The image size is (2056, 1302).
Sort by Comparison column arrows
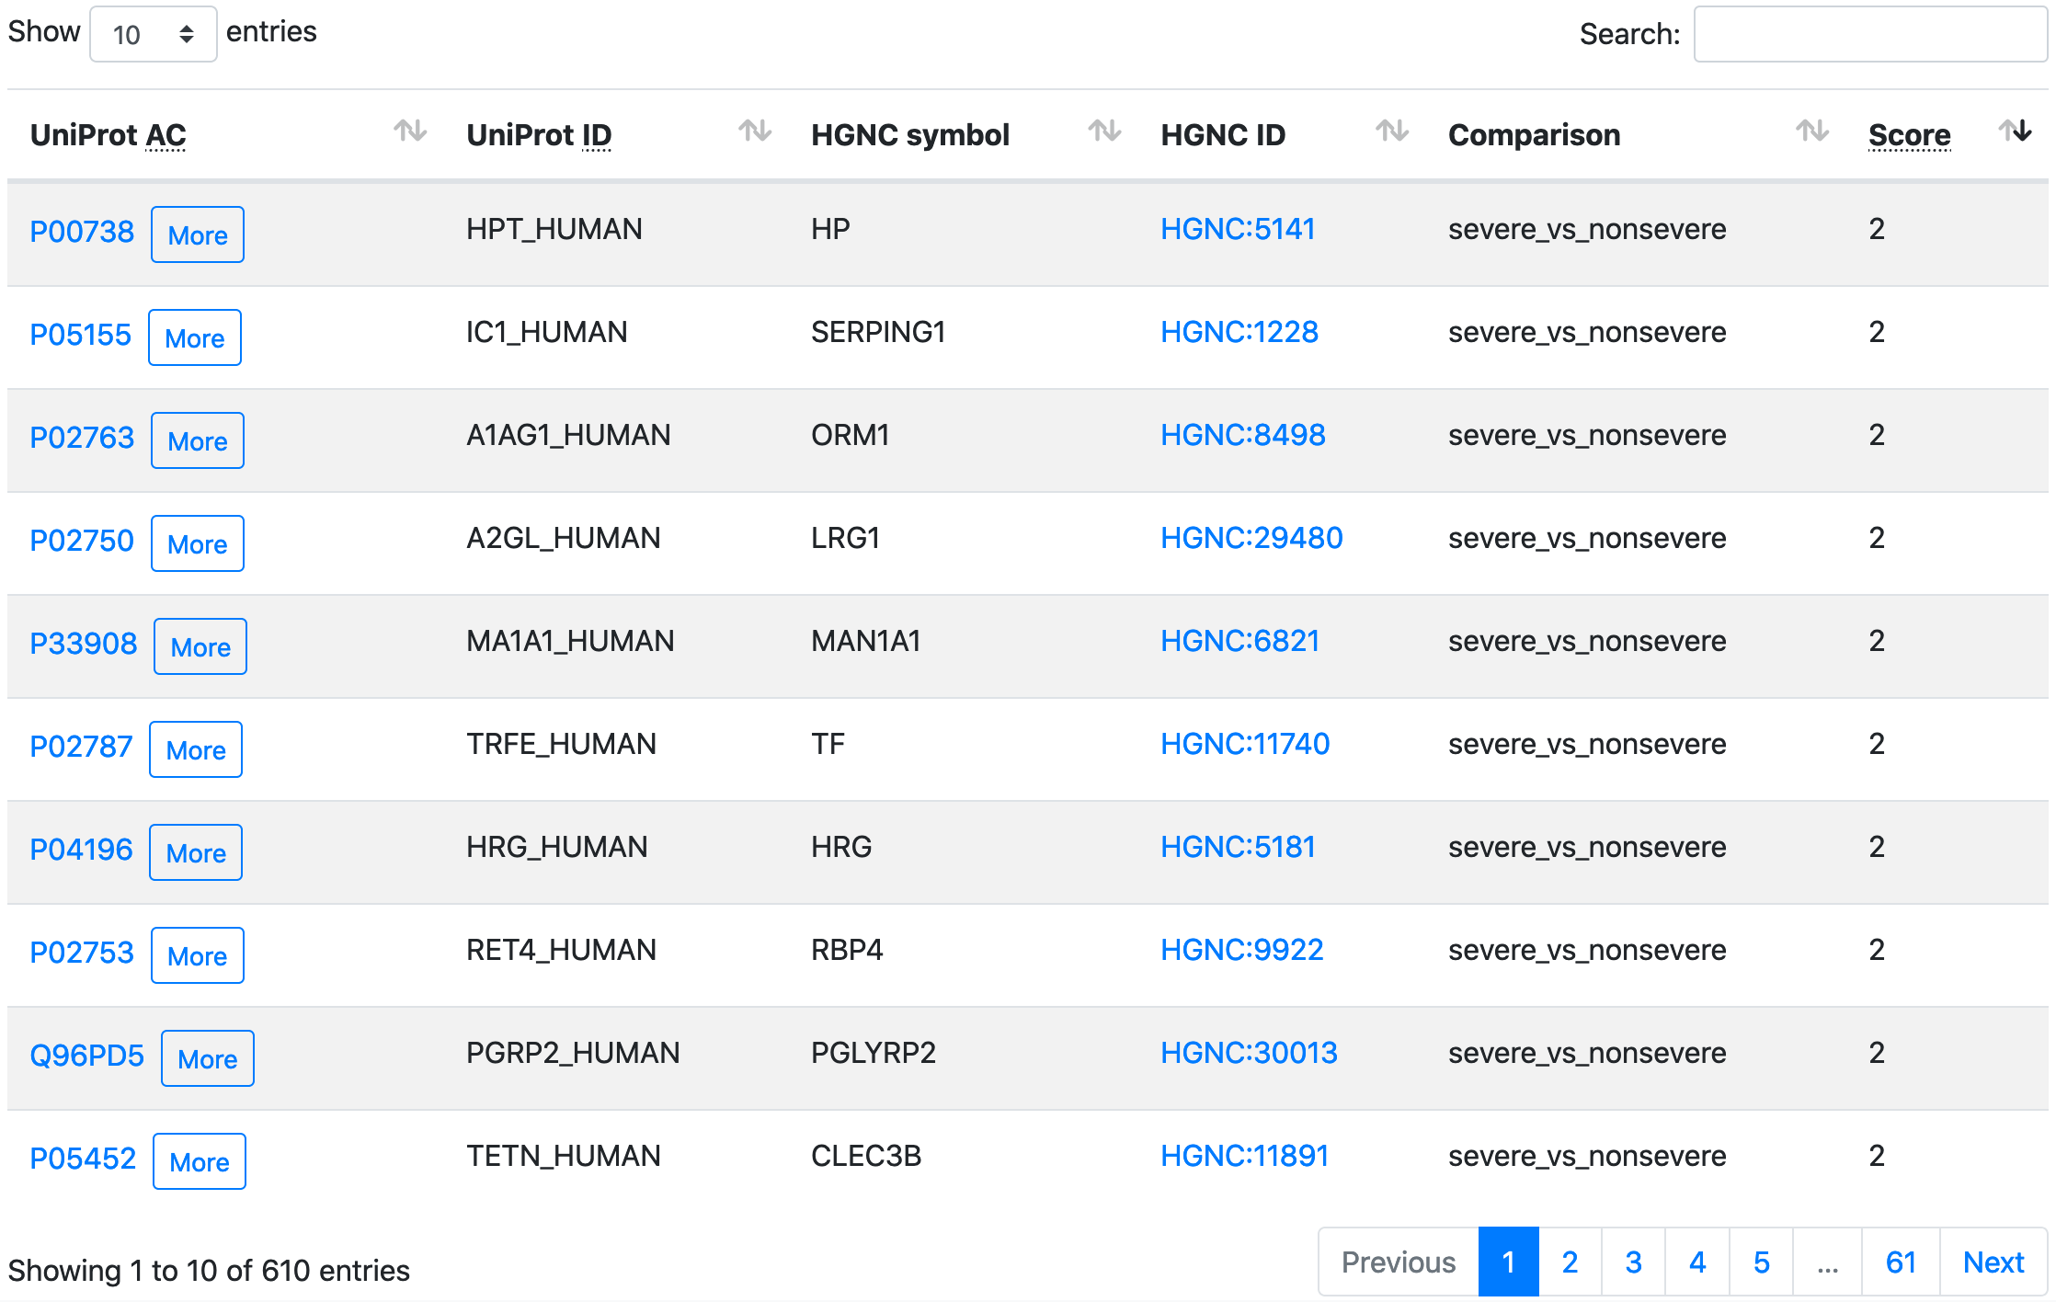1812,131
